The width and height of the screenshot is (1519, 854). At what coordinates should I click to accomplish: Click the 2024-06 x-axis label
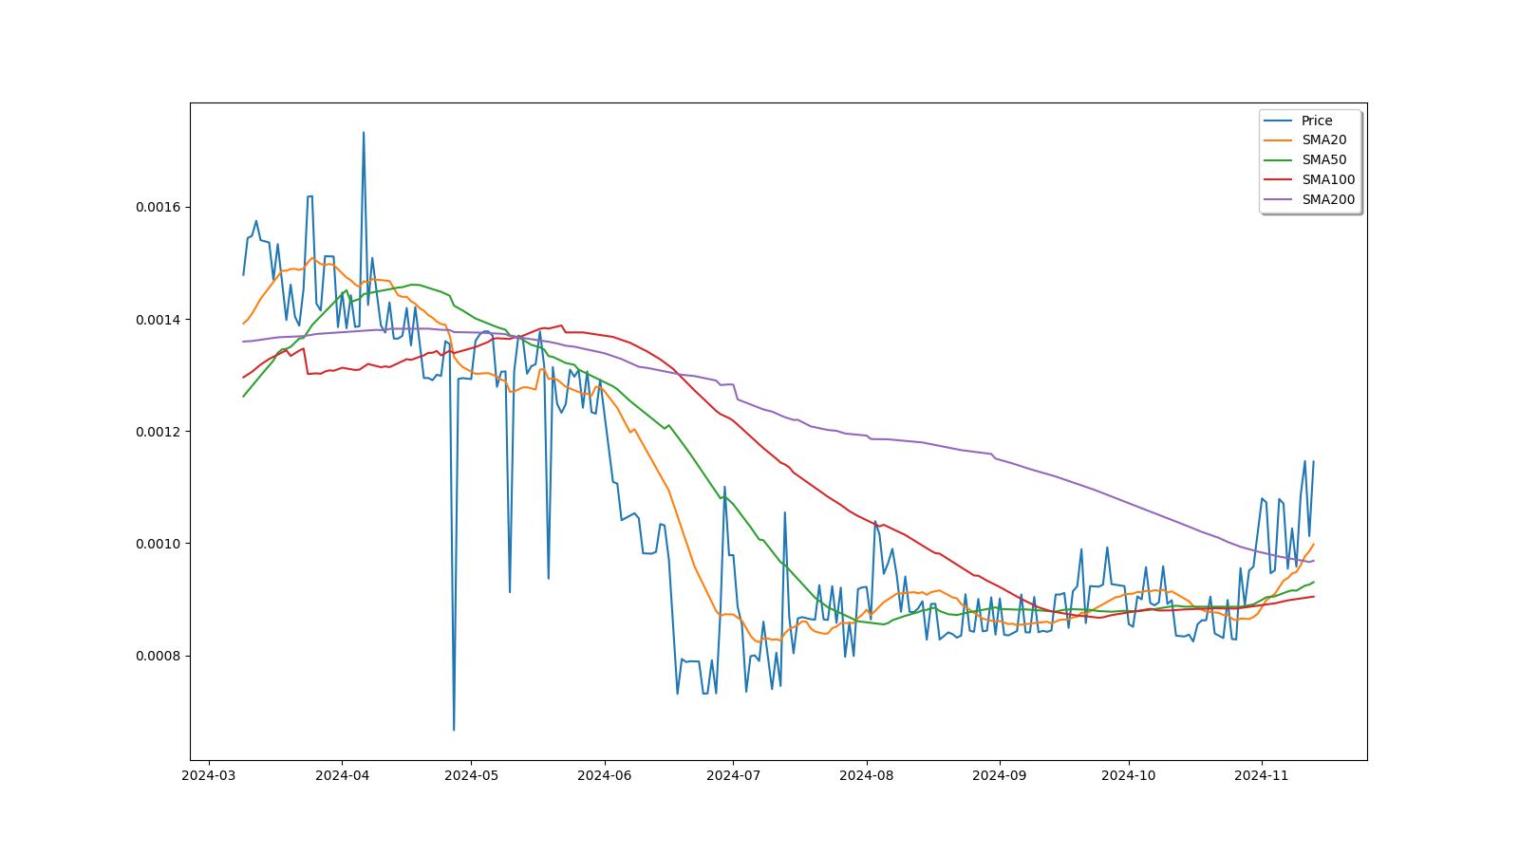click(x=605, y=775)
